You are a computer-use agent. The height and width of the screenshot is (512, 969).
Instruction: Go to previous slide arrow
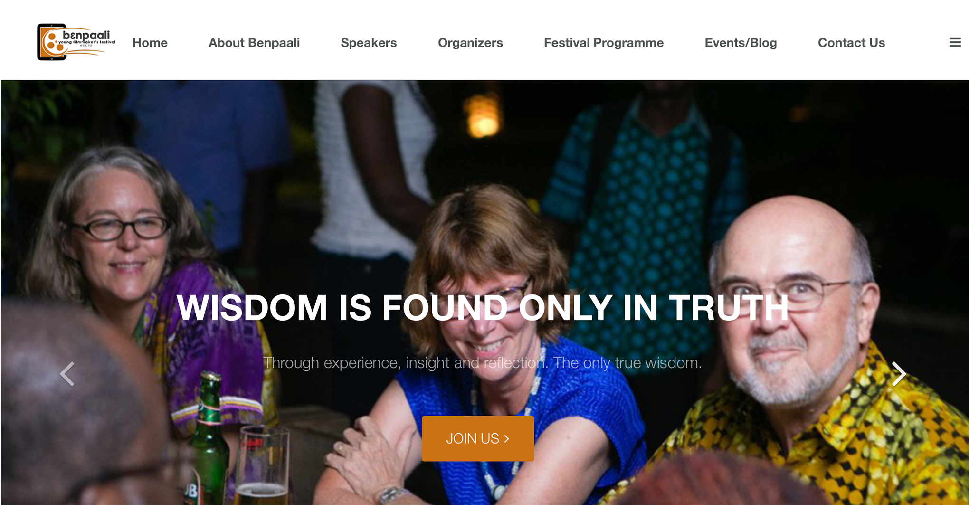[67, 374]
